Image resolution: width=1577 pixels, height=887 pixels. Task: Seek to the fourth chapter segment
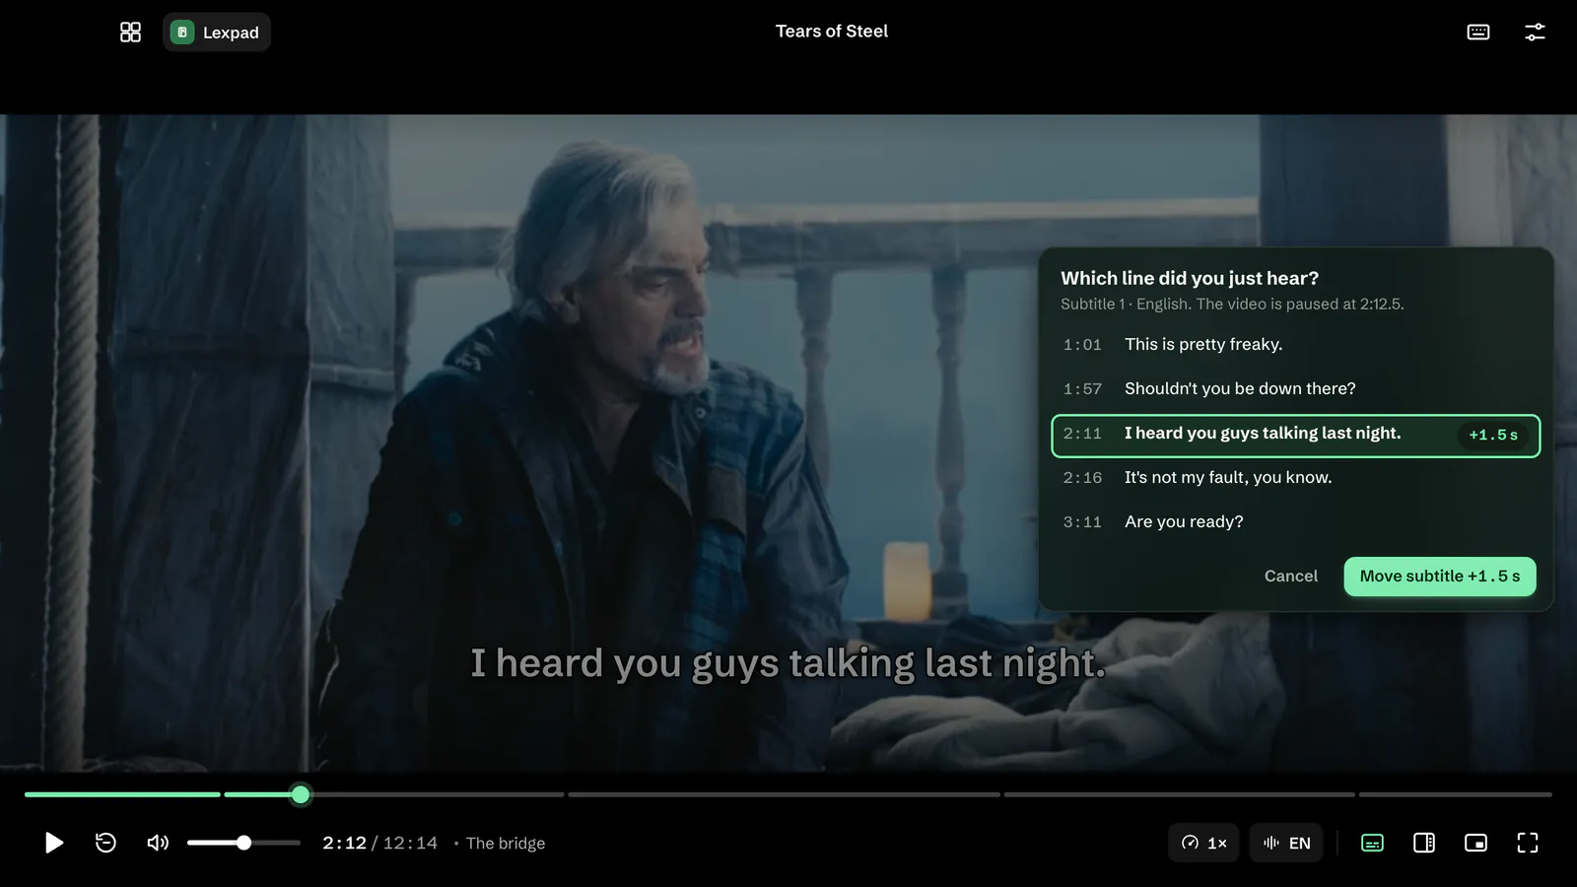point(1179,794)
